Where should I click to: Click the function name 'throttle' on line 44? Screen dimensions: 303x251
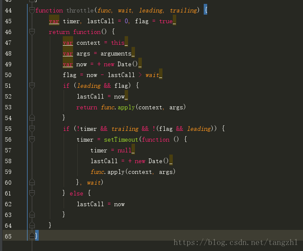tap(80, 10)
